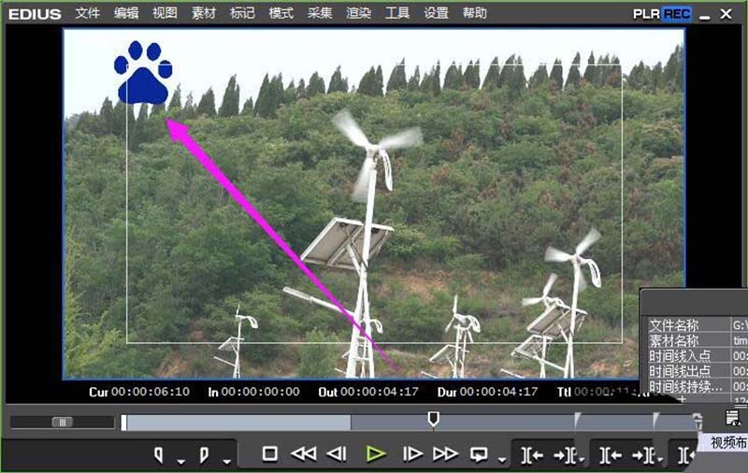Open the 设置 menu

pyautogui.click(x=436, y=13)
